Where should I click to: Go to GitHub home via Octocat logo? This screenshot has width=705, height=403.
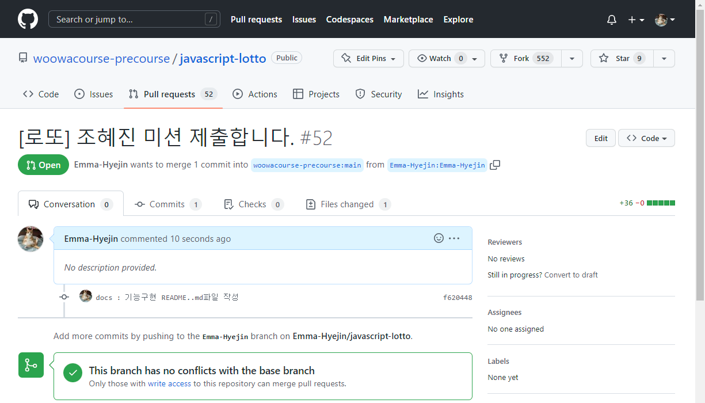(x=28, y=19)
